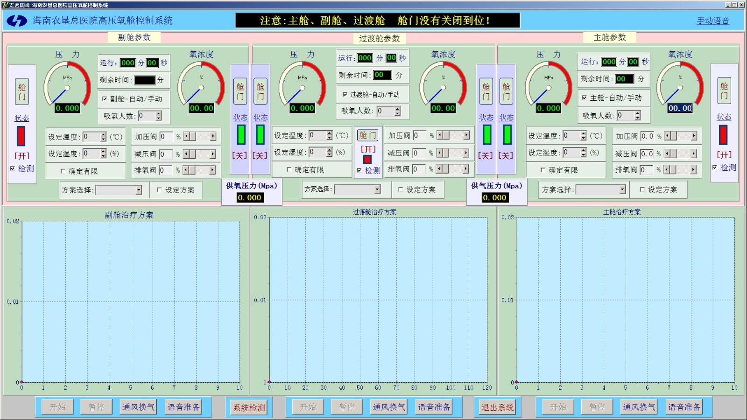747x420 pixels.
Task: Click the red door indicator under 过渡舱 center 舱门 button
Action: [367, 159]
